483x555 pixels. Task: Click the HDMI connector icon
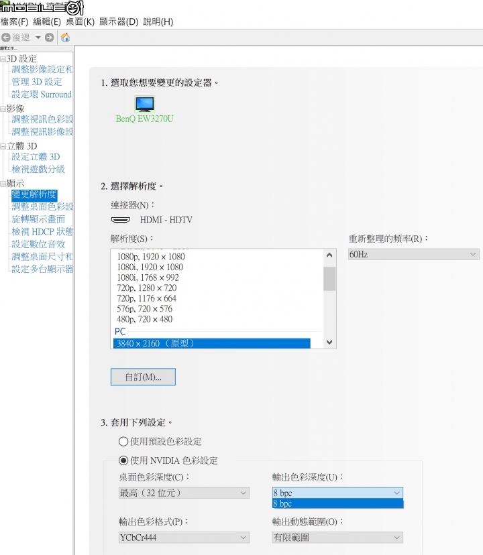[x=121, y=220]
